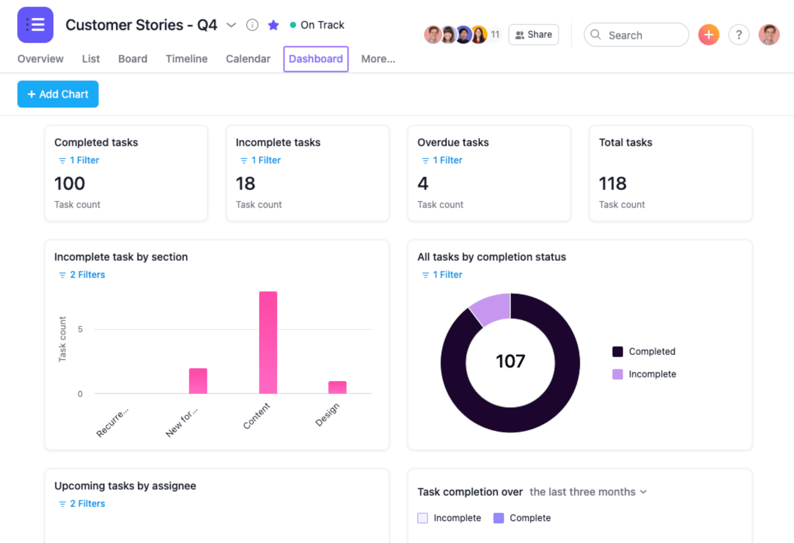Viewport: 794px width, 543px height.
Task: Toggle the Complete legend checkbox
Action: point(499,518)
